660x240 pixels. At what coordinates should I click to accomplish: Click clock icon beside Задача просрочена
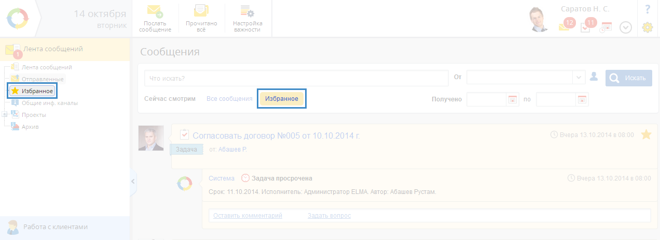tap(245, 178)
